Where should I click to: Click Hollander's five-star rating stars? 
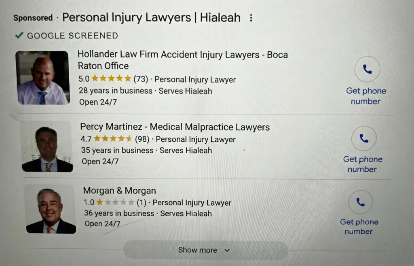tap(111, 79)
